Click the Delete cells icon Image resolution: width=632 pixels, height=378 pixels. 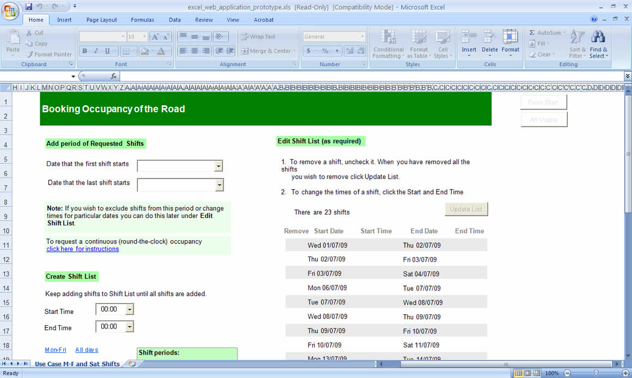[x=490, y=42]
